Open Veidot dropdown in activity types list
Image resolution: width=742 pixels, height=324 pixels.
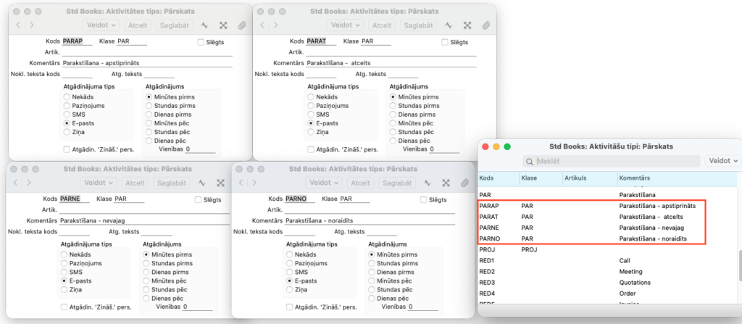(723, 161)
